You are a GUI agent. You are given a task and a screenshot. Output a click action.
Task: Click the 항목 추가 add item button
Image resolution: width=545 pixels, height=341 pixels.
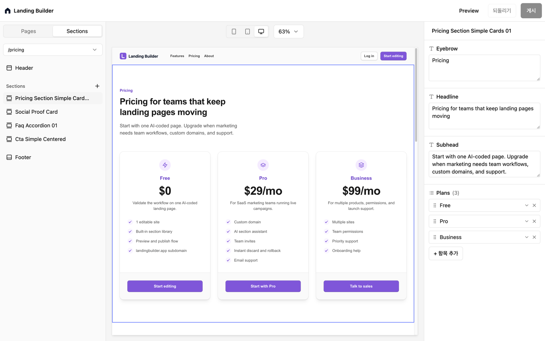(x=446, y=253)
